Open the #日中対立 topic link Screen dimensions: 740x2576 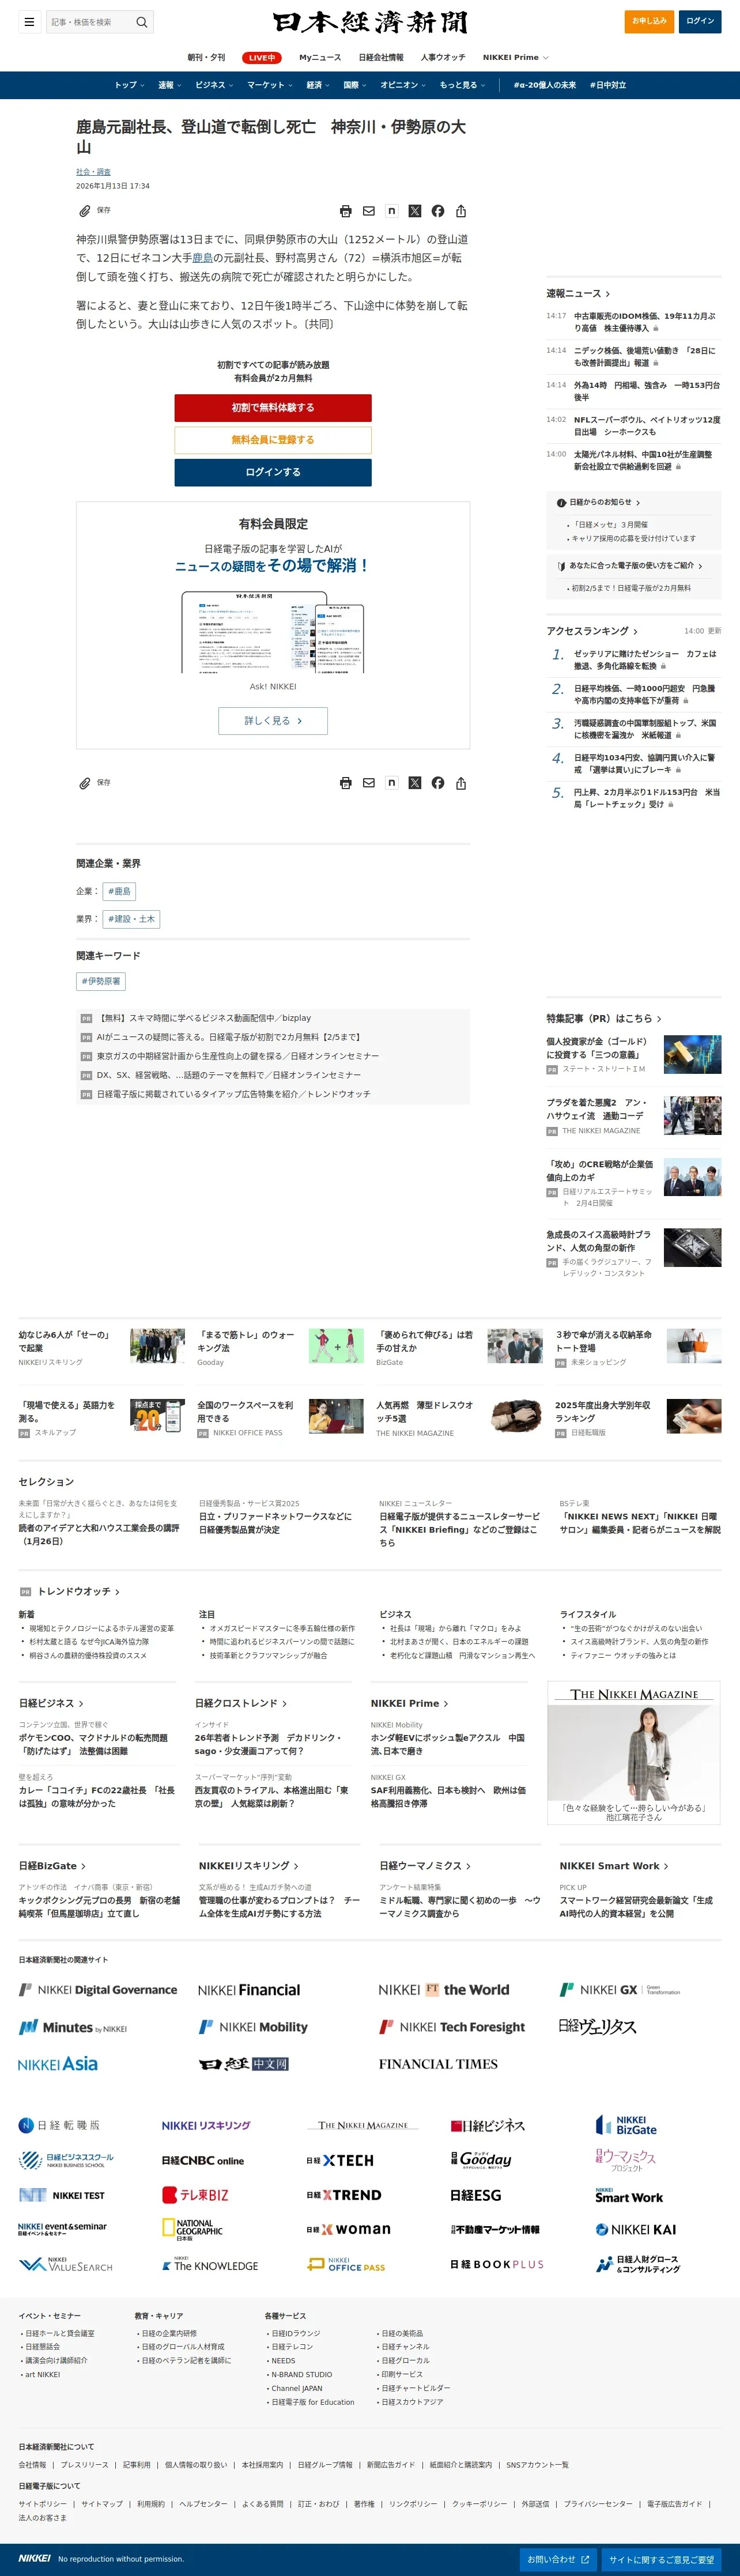[x=608, y=85]
